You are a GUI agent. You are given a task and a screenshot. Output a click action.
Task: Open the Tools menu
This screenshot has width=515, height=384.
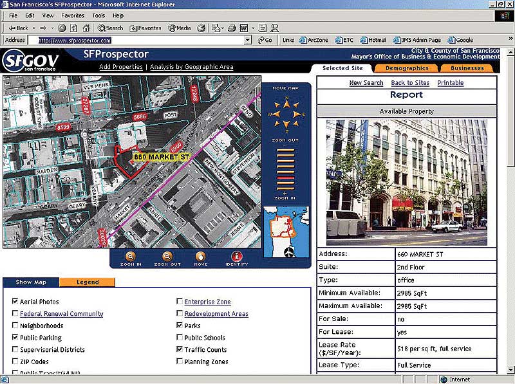click(98, 15)
